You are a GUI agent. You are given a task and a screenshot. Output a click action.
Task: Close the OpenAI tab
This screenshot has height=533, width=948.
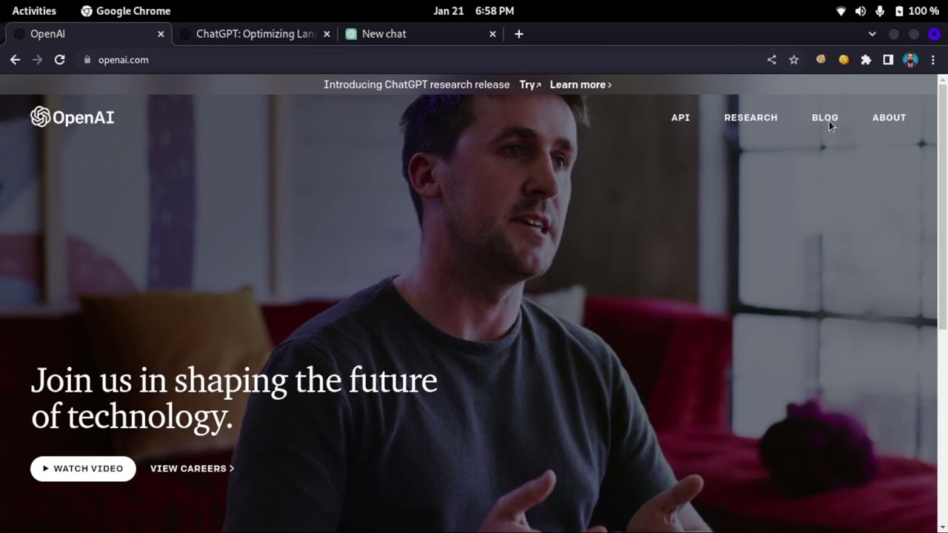point(161,34)
